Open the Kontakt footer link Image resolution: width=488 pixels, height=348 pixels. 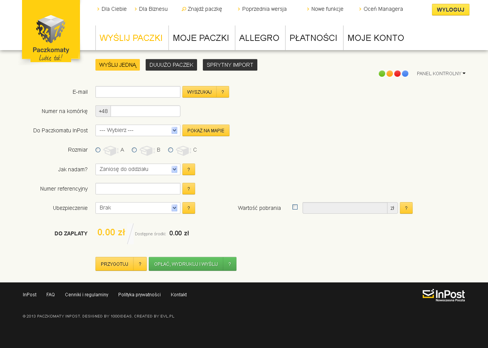(179, 295)
